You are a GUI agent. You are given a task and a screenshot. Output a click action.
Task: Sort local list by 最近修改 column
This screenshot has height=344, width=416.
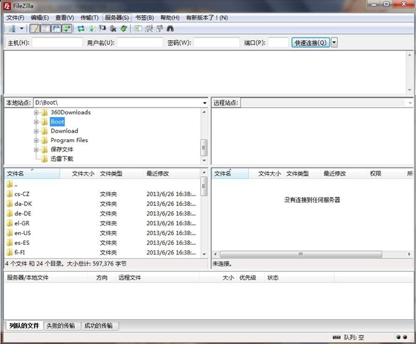171,173
